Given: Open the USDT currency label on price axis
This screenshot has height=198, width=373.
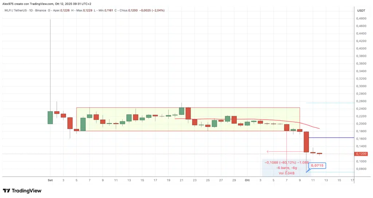Looking at the screenshot, I should (361, 10).
